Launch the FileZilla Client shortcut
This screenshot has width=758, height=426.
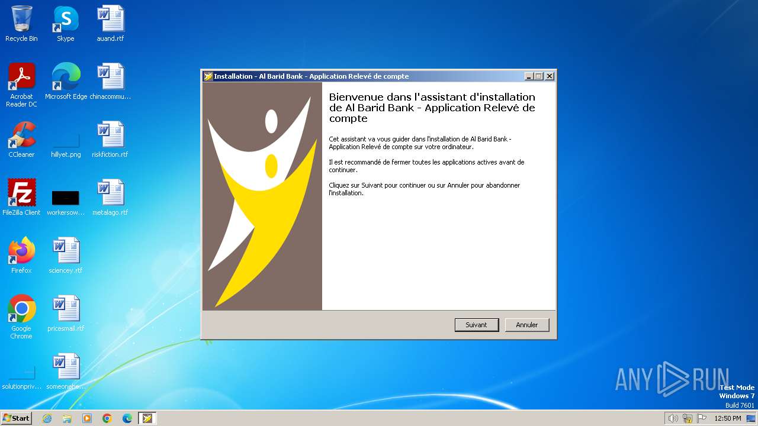[x=21, y=197]
